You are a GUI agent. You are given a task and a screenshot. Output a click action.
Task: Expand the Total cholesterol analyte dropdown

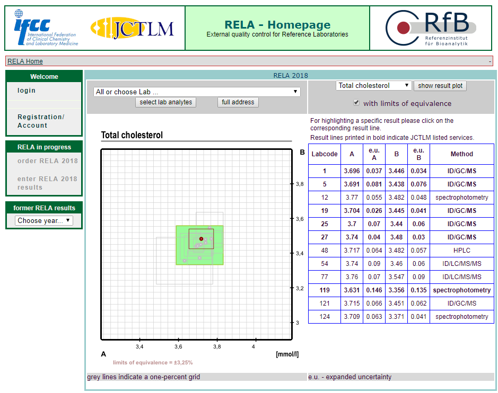click(x=374, y=85)
